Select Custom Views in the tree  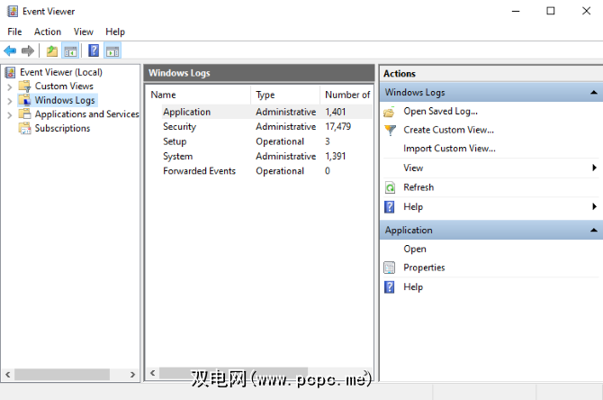point(64,86)
